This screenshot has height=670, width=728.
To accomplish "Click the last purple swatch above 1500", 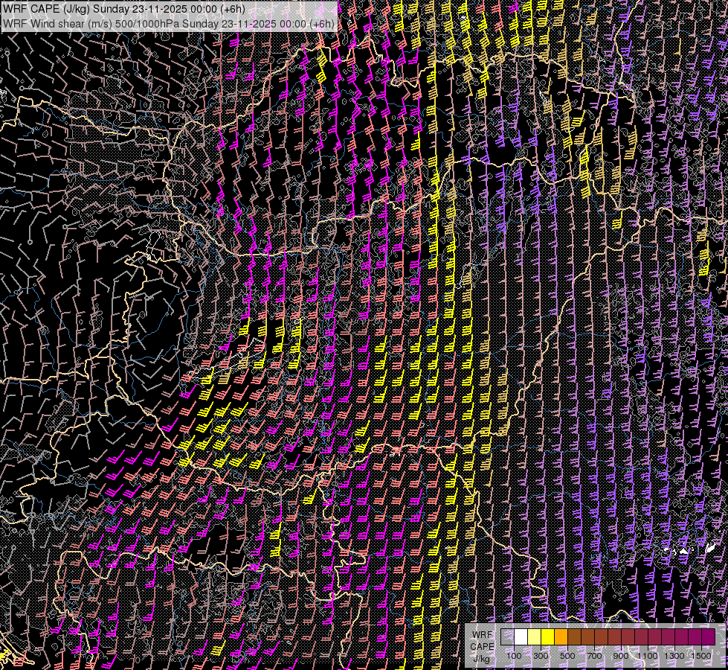I will point(708,637).
